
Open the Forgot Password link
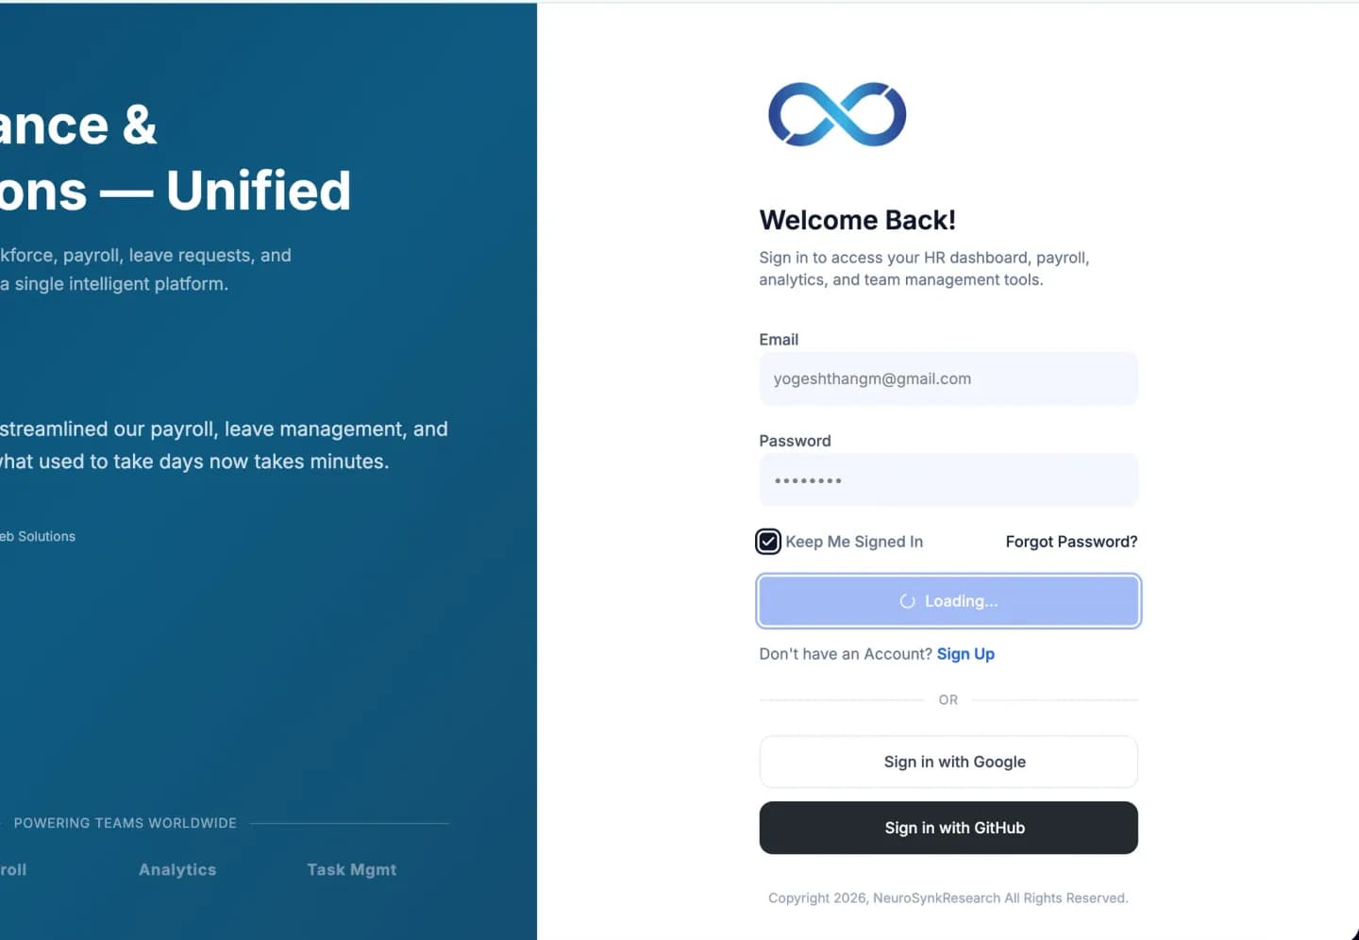pos(1071,542)
